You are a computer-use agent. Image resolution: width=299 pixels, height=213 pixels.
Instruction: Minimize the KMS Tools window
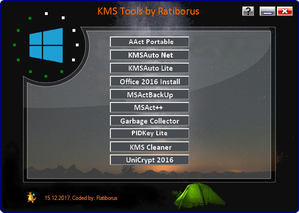267,11
